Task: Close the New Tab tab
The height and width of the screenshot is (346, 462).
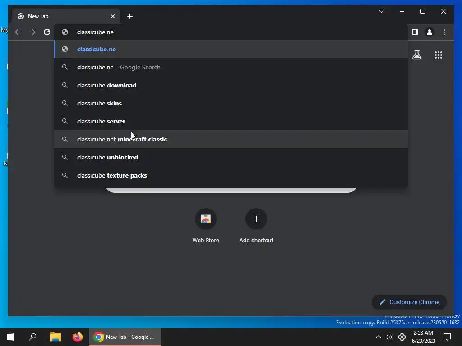Action: point(113,16)
